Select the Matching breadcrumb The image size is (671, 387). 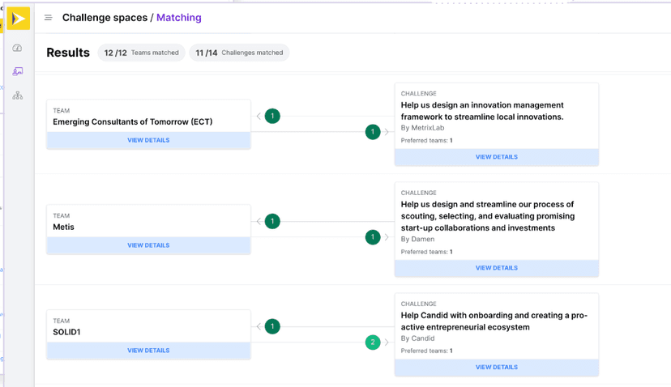coord(178,18)
